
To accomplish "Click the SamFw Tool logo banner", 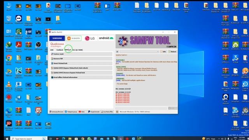I will (146, 41).
